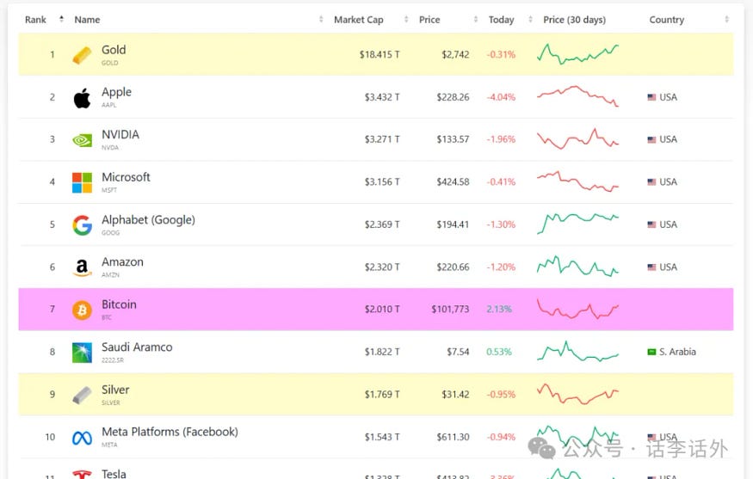Open the Apple company link
This screenshot has height=479, width=753.
click(116, 92)
